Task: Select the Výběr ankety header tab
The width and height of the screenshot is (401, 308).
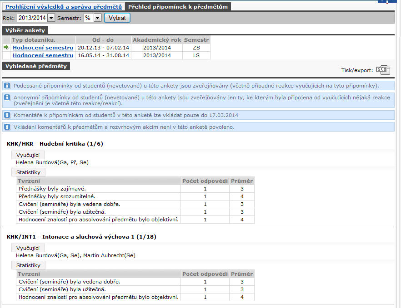Action: click(x=25, y=30)
